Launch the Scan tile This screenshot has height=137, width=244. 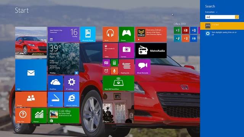(x=55, y=99)
